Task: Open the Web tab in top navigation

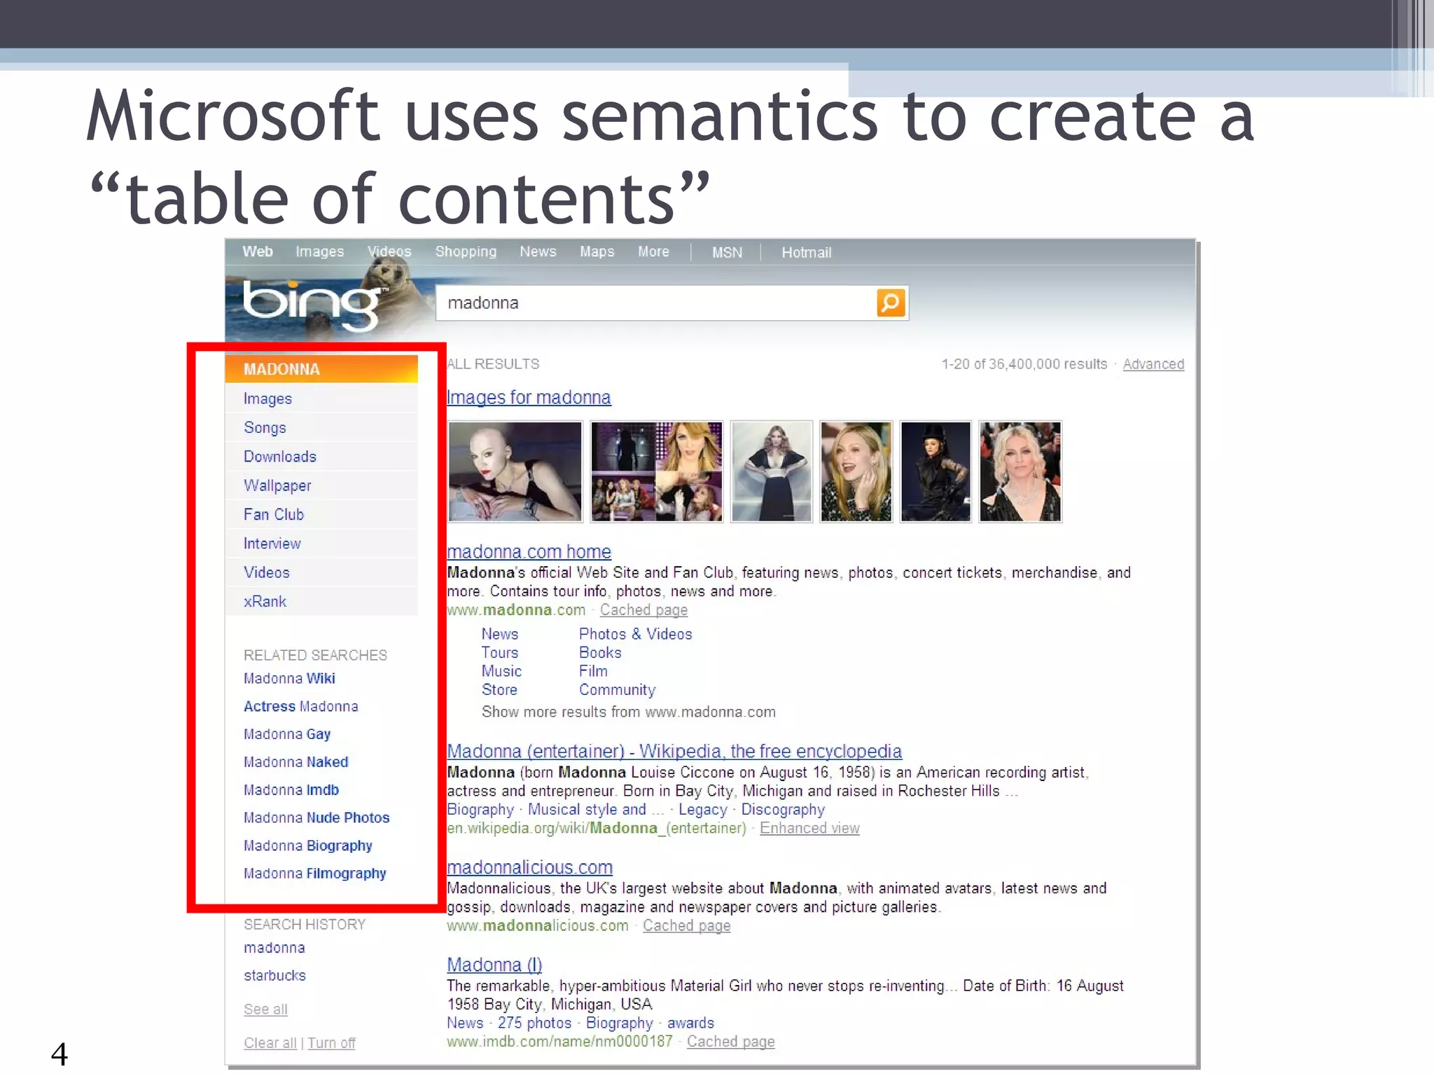Action: (258, 251)
